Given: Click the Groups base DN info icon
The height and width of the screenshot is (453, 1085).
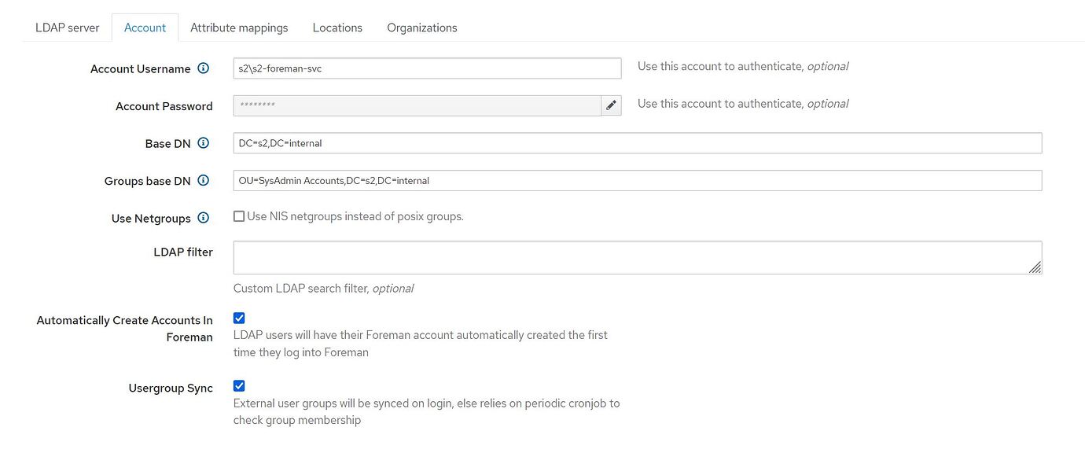Looking at the screenshot, I should pyautogui.click(x=203, y=180).
